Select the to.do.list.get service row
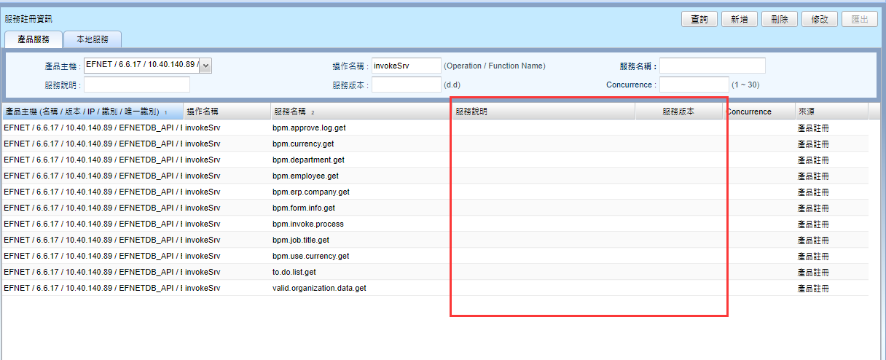The width and height of the screenshot is (886, 360). [294, 272]
